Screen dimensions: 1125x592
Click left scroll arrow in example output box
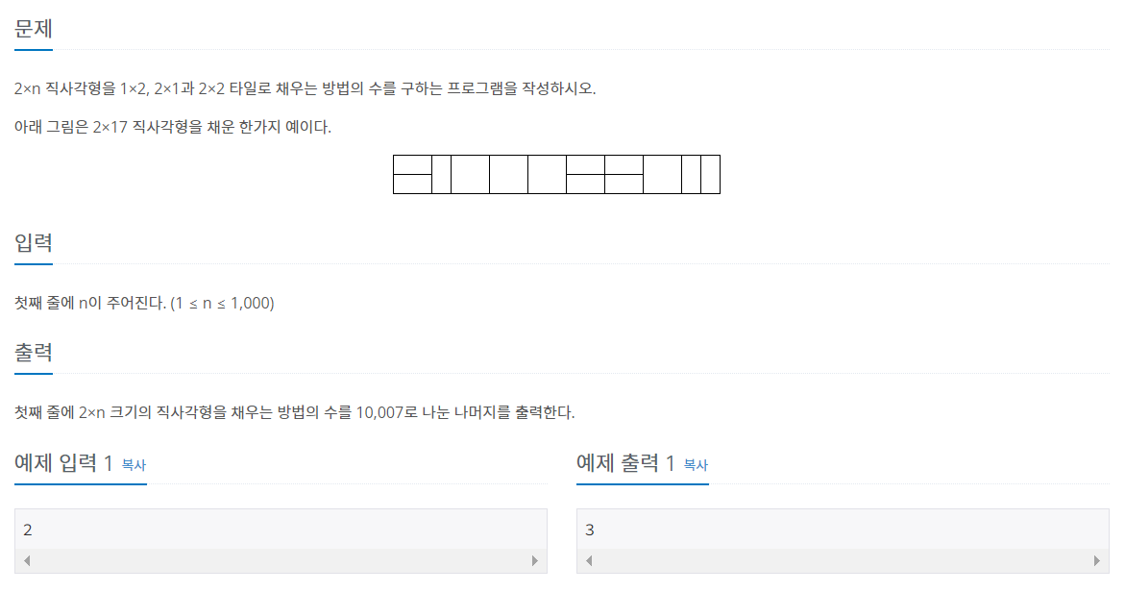[589, 560]
